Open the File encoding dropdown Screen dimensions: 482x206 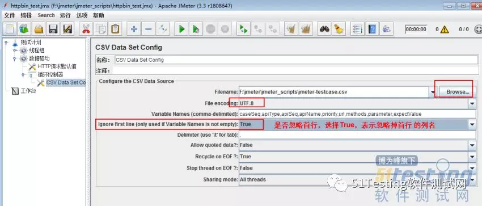coord(472,103)
